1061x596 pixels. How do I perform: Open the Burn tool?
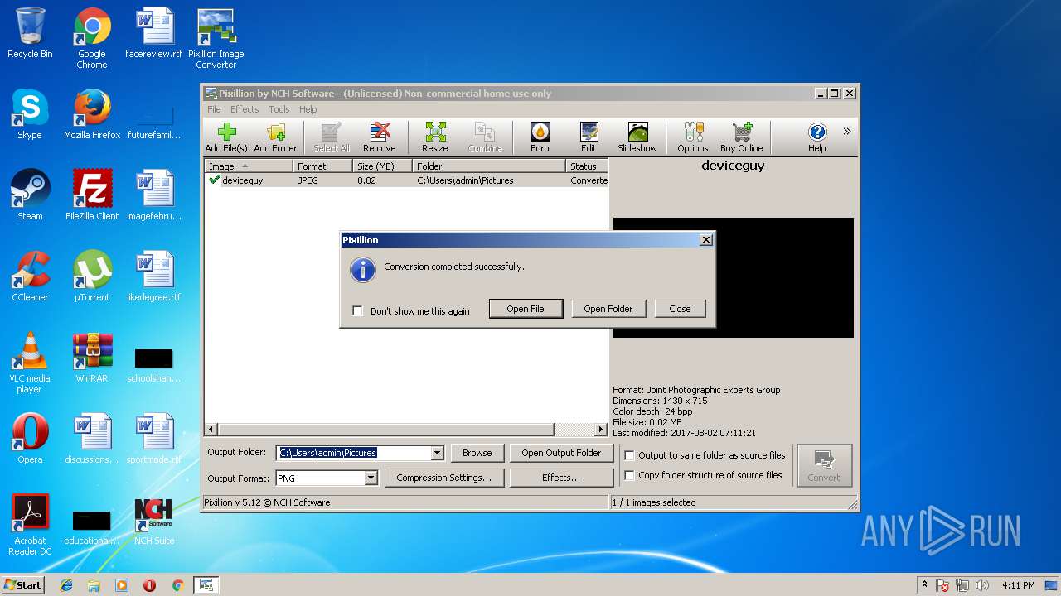(540, 137)
